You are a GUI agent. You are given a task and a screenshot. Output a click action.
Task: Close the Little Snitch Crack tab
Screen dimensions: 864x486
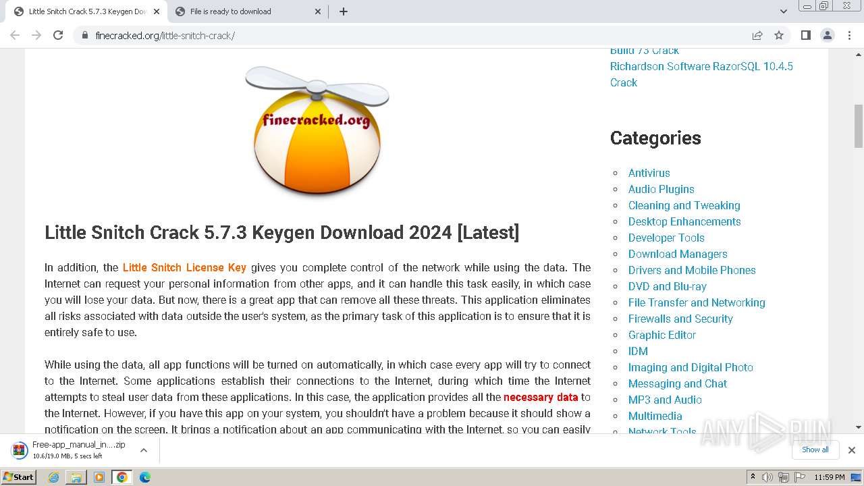[156, 11]
